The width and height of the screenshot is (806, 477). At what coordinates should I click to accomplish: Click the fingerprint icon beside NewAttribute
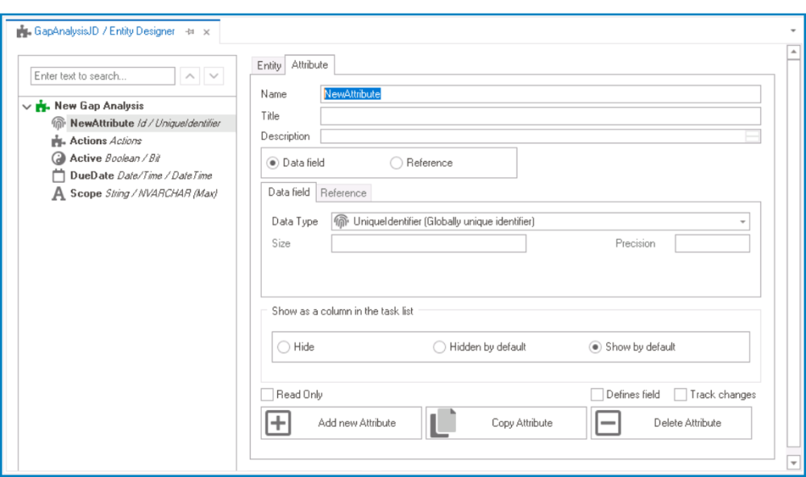58,123
